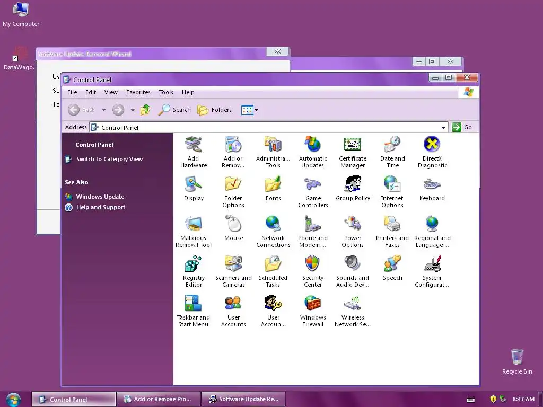Select the DataWagon desktop shortcut
Viewport: 543px width, 407px height.
[19, 58]
